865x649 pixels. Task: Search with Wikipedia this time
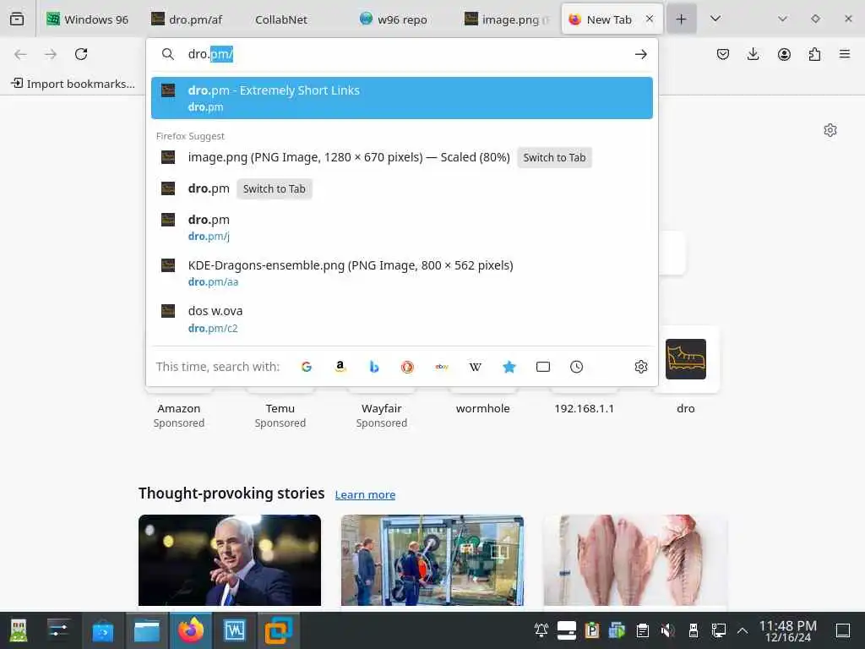pos(475,367)
